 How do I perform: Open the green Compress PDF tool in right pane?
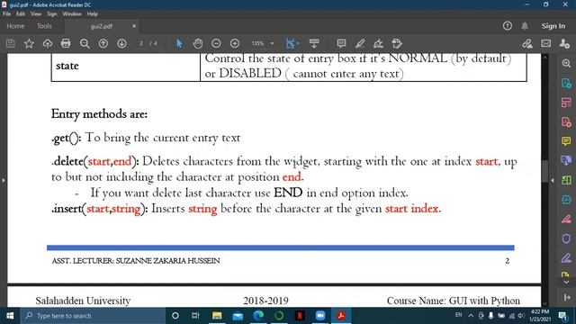(x=566, y=180)
